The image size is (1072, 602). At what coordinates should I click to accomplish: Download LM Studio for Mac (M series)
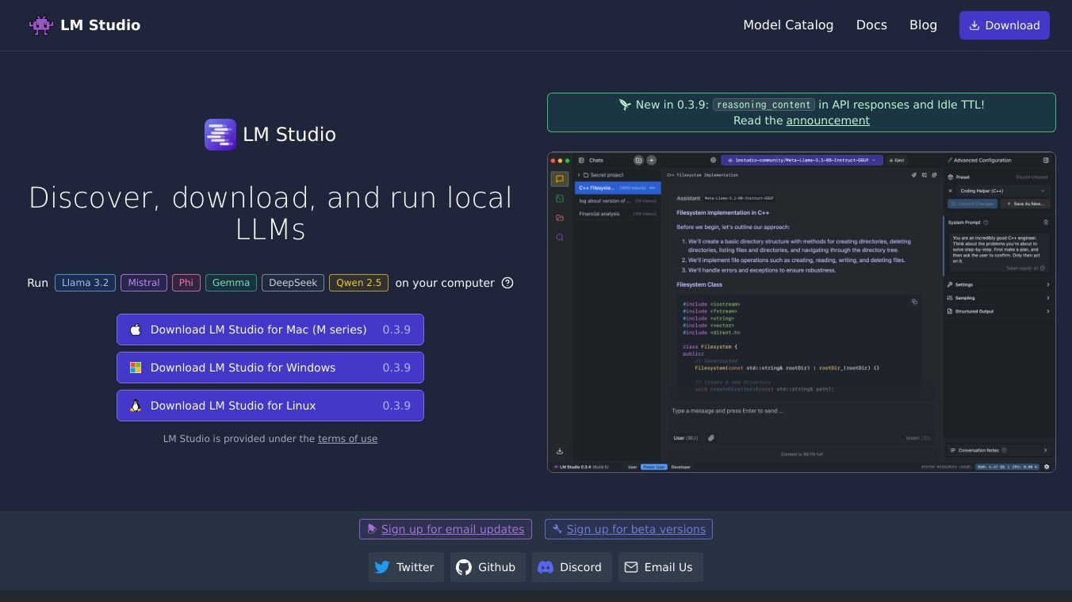coord(270,330)
